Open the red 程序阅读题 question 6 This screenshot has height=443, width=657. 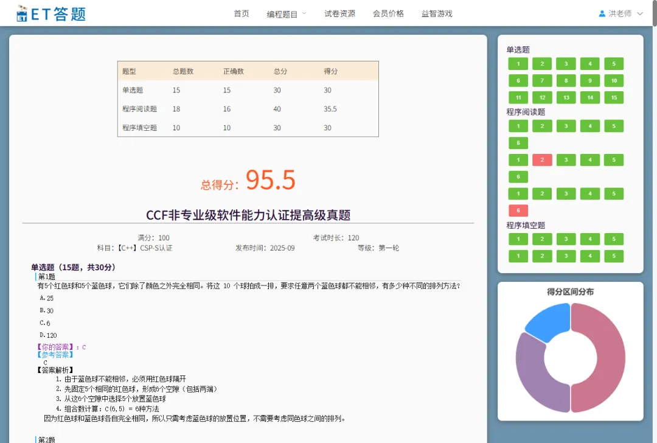[518, 210]
